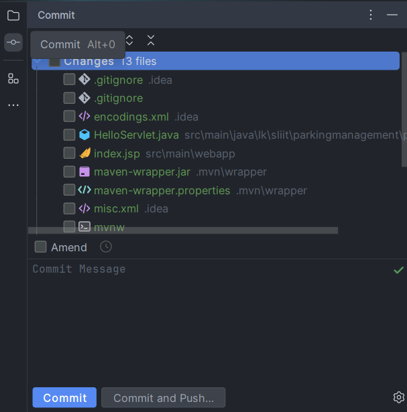Collapse all changes in the tree
This screenshot has width=407, height=412.
tap(151, 41)
